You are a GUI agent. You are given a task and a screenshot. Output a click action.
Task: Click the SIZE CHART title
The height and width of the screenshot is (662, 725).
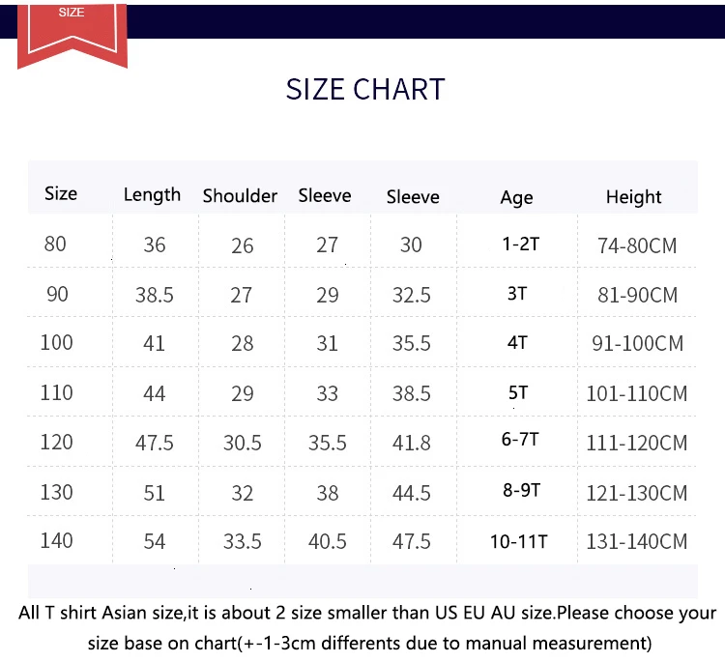[365, 89]
